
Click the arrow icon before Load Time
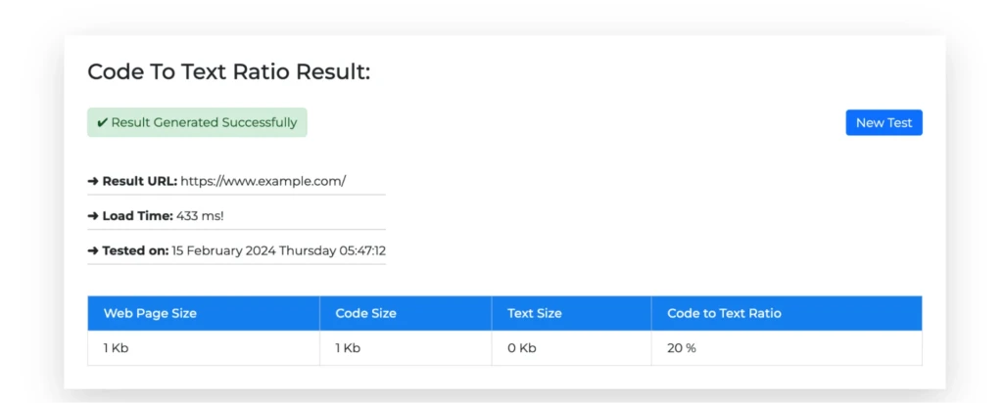point(93,215)
